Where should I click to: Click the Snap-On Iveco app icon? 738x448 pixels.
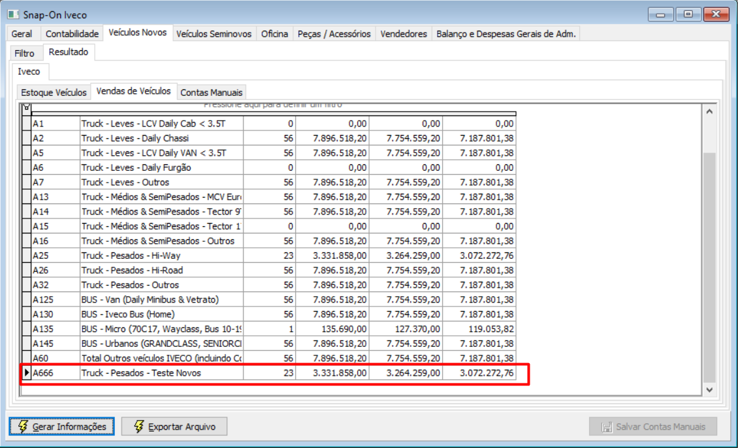pos(13,14)
